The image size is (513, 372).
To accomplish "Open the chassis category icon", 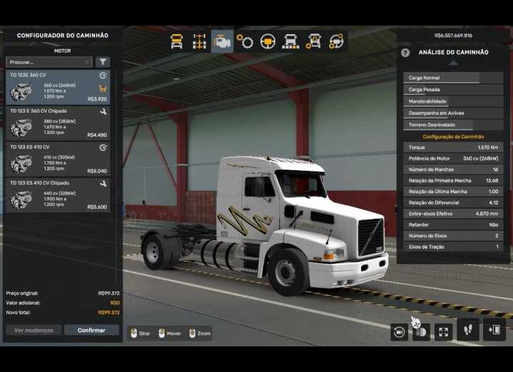I will 199,41.
